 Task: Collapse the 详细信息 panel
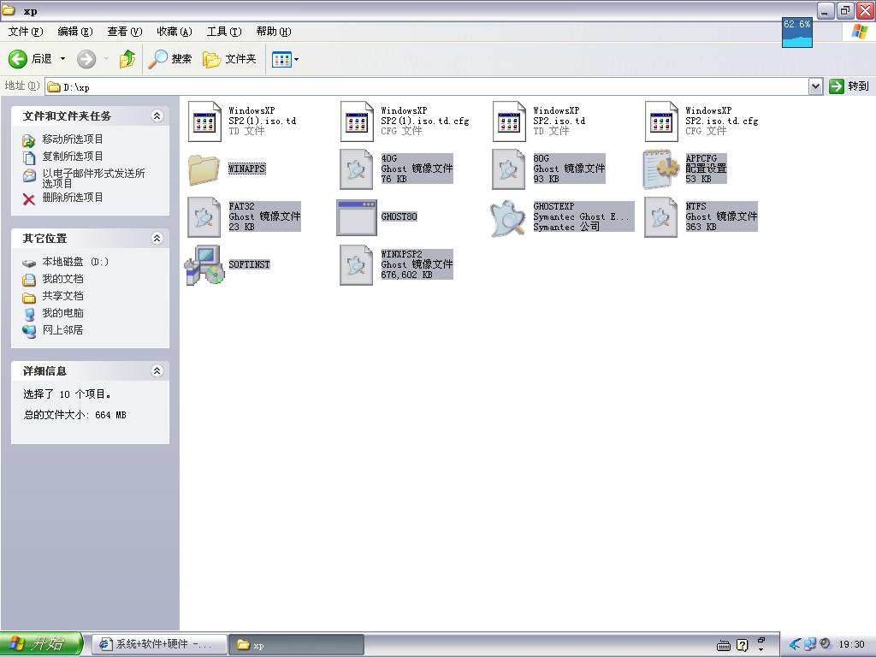point(157,370)
